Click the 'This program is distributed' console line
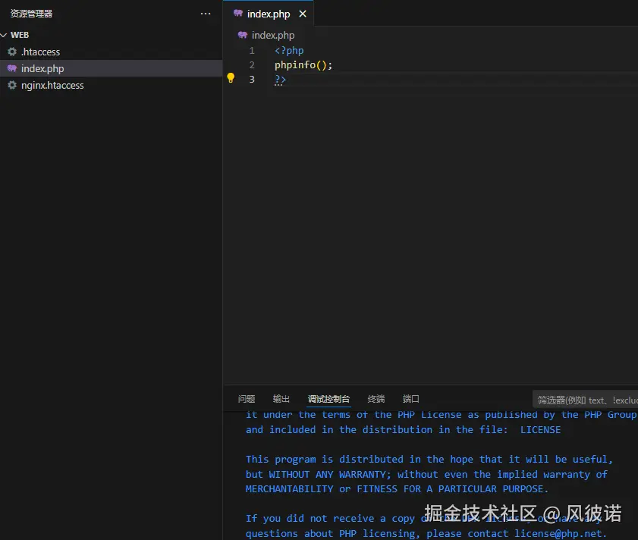 tap(429, 460)
